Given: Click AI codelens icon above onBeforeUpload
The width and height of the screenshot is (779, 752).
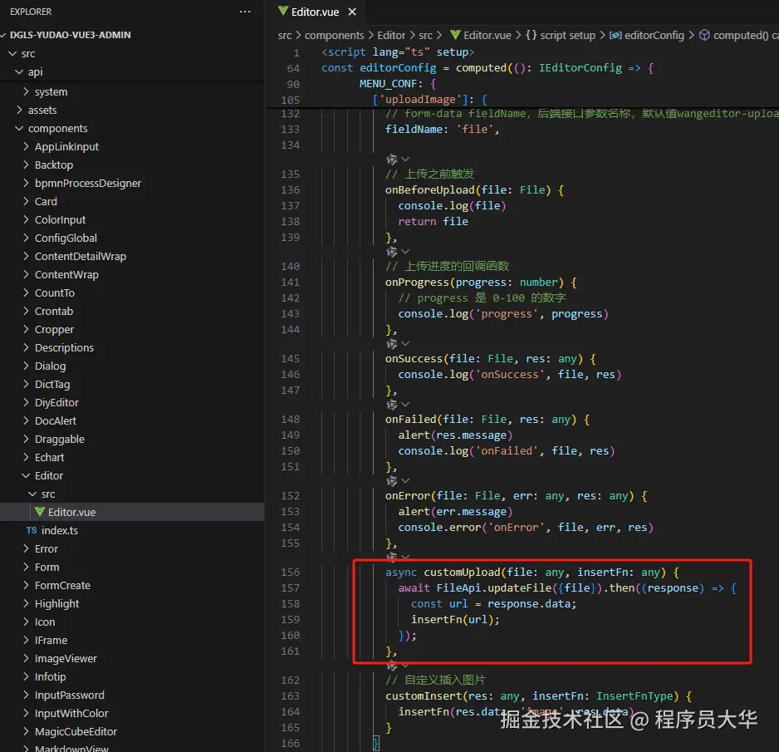Looking at the screenshot, I should [x=391, y=159].
